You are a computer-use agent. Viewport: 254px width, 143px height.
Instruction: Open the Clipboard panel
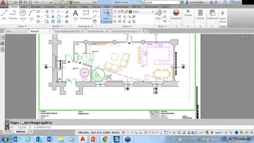pyautogui.click(x=212, y=15)
